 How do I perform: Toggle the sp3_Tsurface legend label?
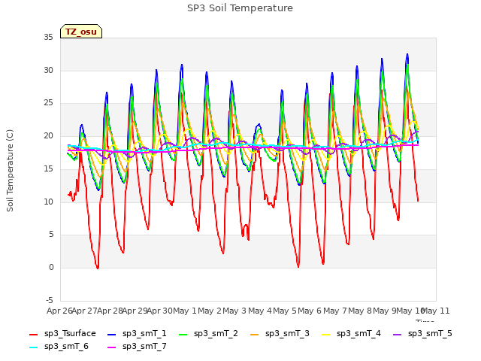pos(70,333)
